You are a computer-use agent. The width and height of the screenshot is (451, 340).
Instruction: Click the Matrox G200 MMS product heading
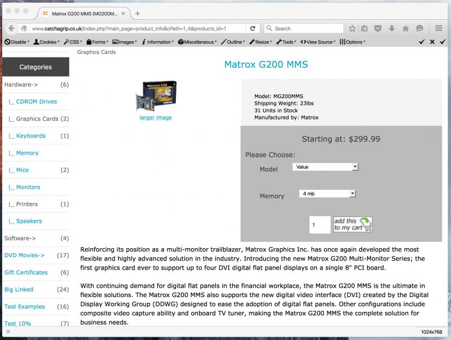tap(266, 64)
